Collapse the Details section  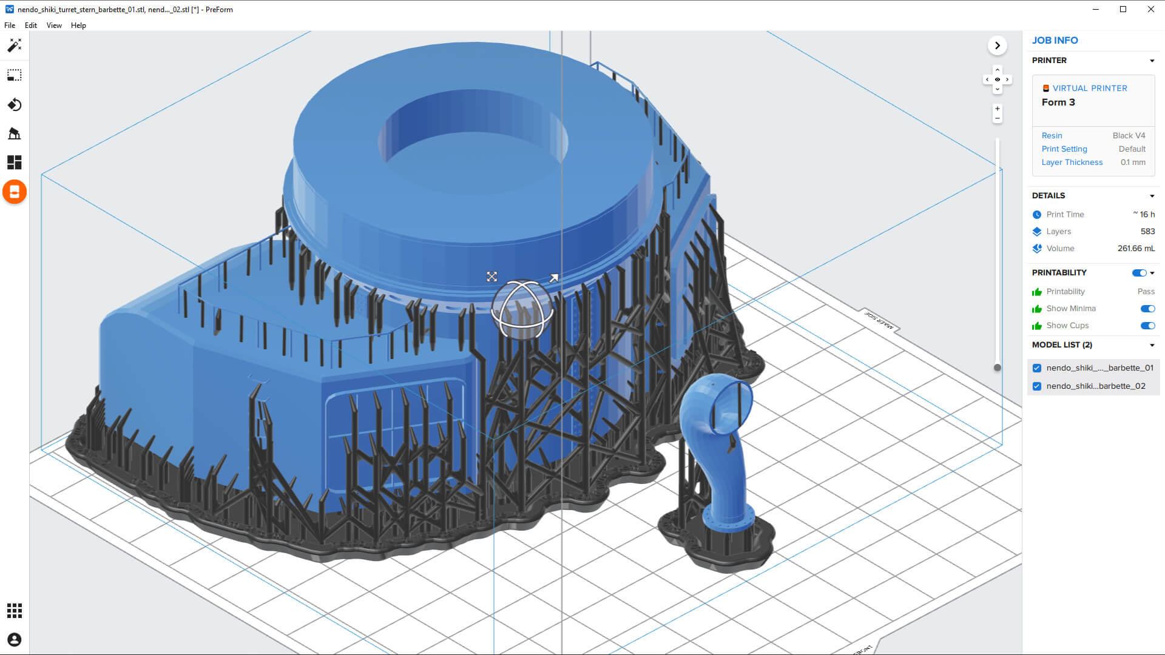[1152, 196]
